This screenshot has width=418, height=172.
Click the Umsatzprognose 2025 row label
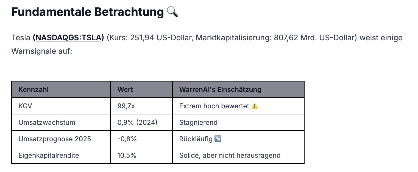(61, 139)
